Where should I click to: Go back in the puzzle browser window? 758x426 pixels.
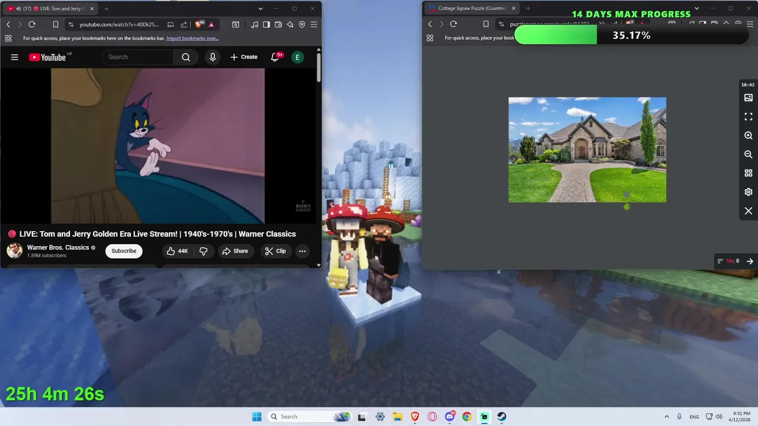point(430,24)
